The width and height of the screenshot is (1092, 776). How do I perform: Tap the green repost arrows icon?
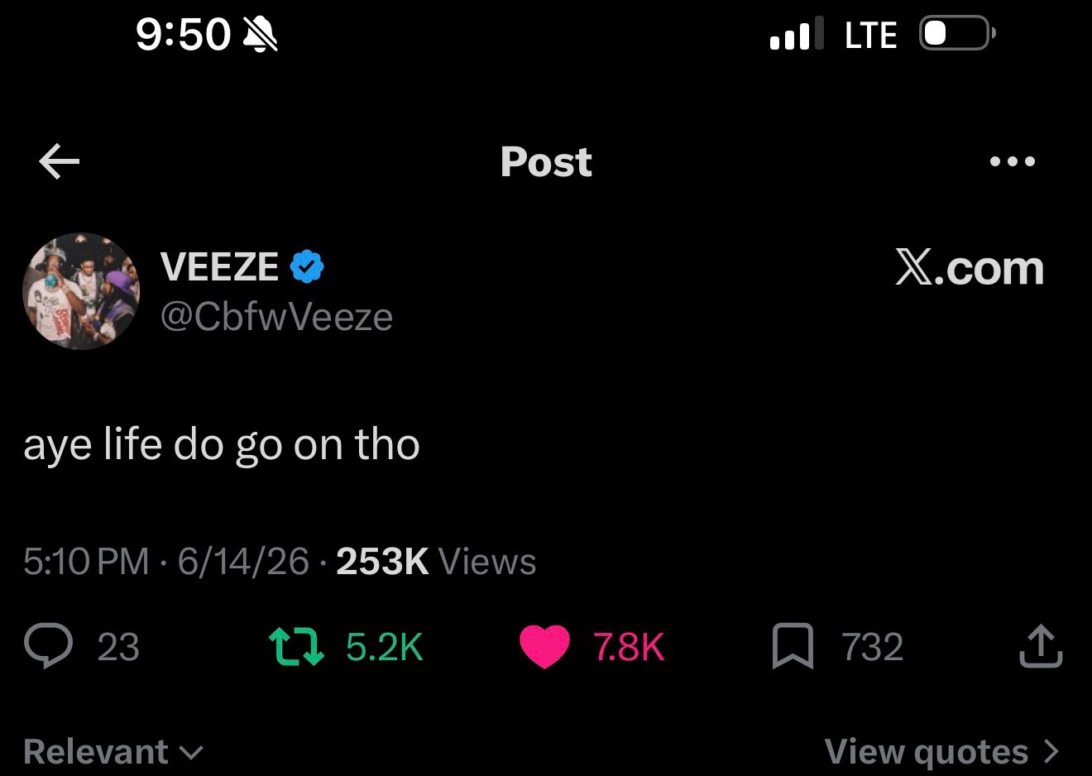(x=296, y=646)
